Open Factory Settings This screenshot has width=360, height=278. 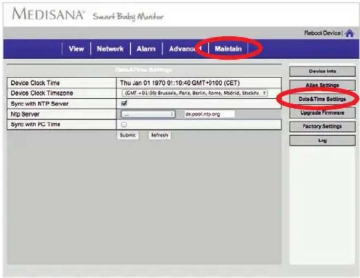click(x=323, y=127)
